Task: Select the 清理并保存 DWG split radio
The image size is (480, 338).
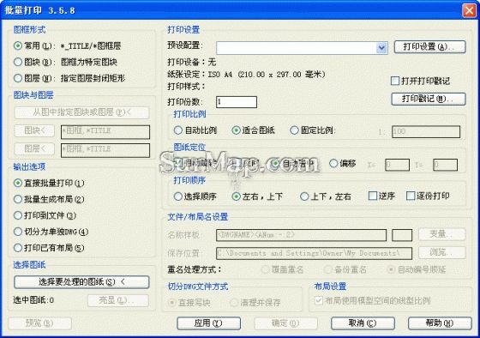Action: click(x=234, y=303)
